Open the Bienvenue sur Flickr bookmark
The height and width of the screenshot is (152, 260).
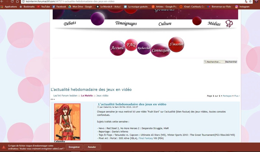(x=220, y=6)
